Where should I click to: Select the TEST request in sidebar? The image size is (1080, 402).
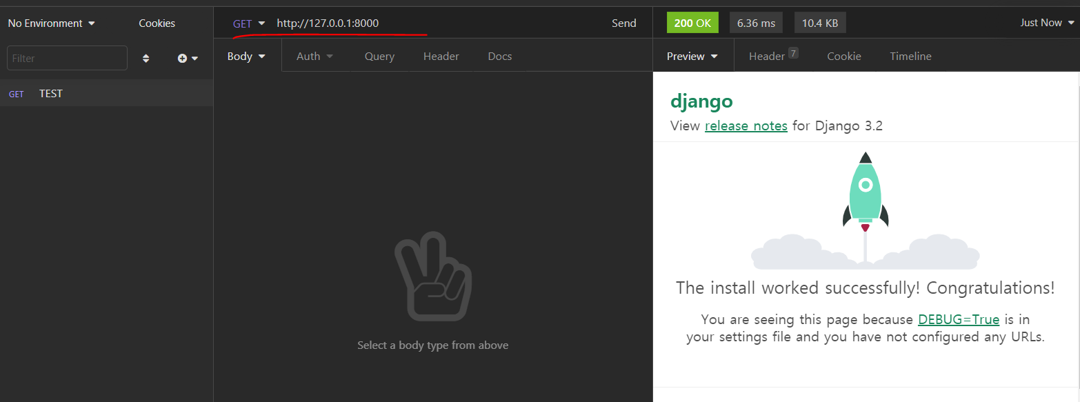(x=106, y=94)
